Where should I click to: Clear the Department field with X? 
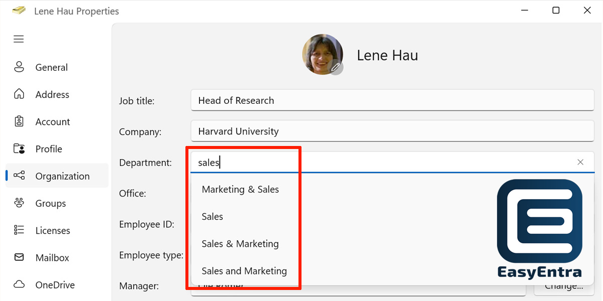pos(580,162)
